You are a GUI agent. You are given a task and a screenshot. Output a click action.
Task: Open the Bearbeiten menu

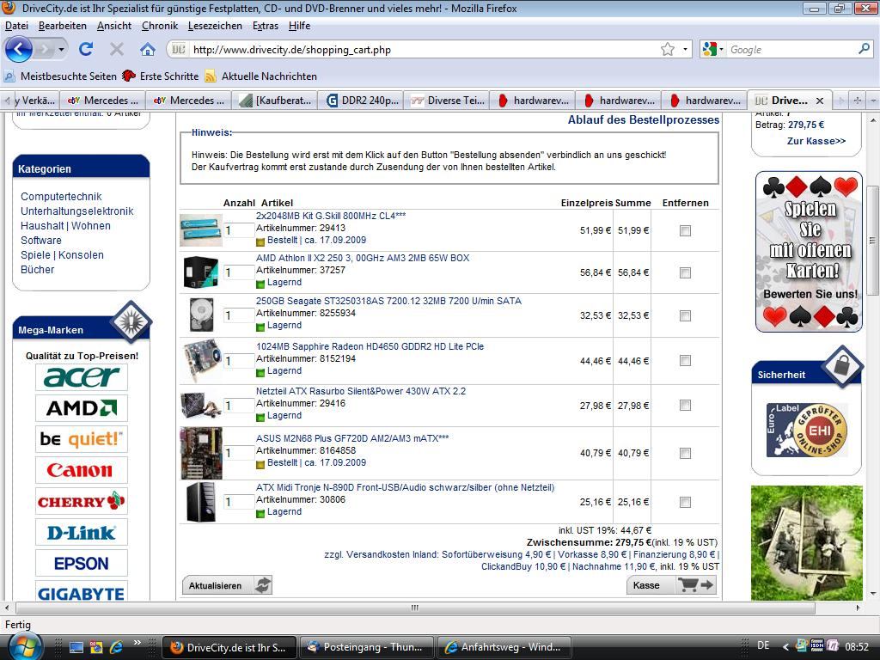click(62, 26)
